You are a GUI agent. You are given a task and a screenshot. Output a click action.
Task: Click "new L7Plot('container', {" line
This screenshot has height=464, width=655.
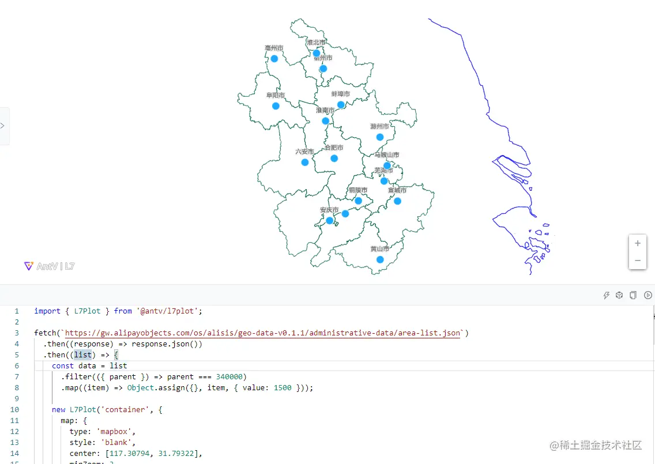107,410
